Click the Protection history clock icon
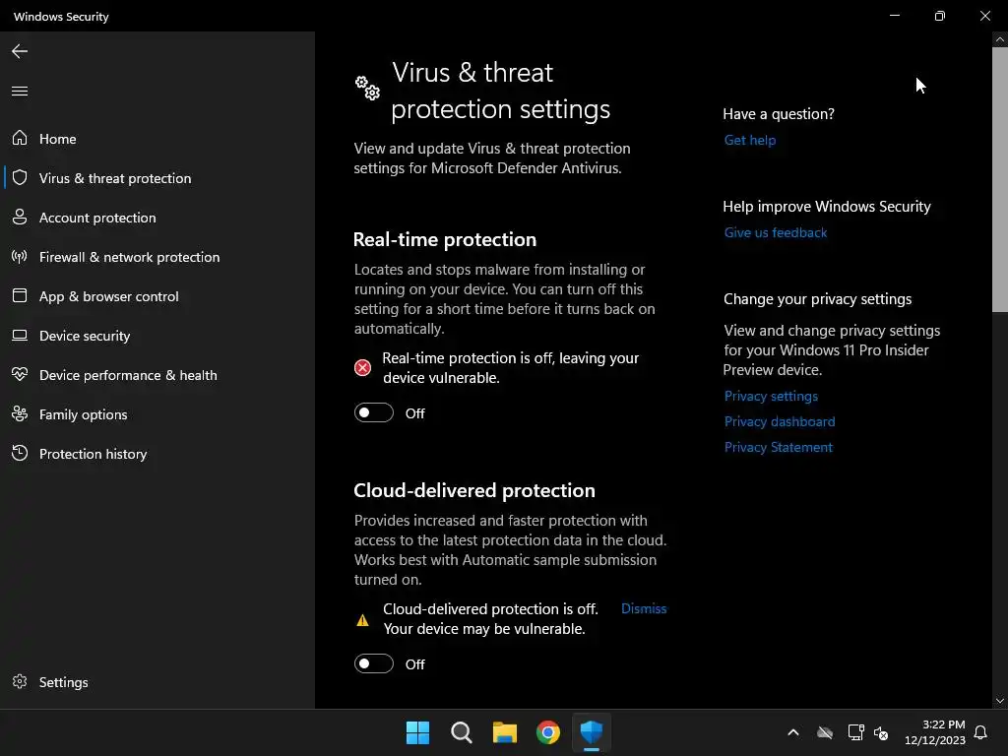 20,453
